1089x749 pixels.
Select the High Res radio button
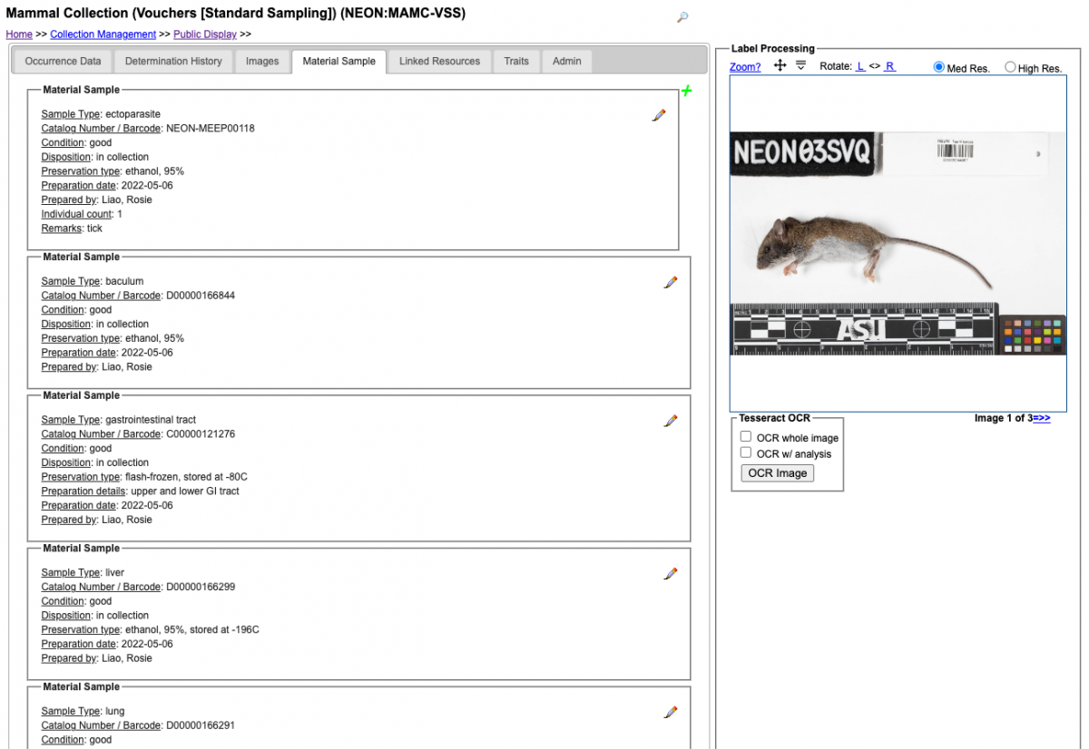click(1010, 66)
